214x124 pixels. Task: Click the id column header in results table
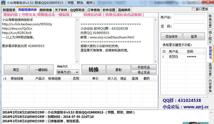coord(5,78)
